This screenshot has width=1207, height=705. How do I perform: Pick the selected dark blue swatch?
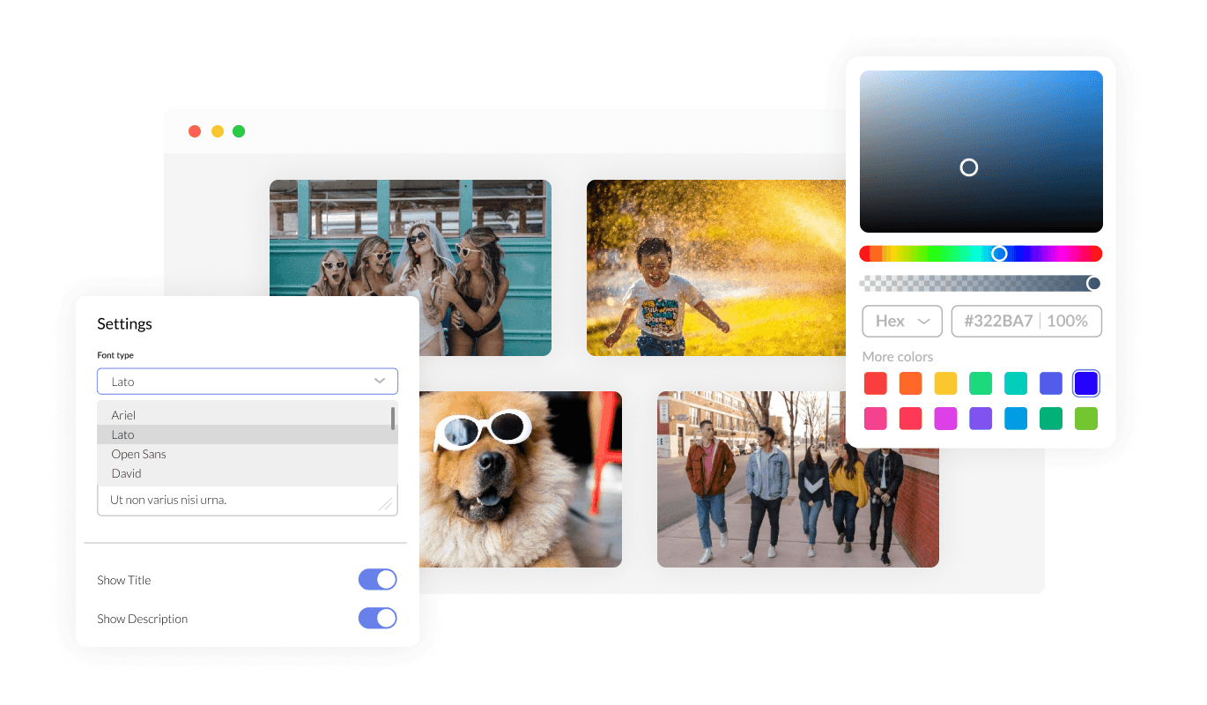1086,383
